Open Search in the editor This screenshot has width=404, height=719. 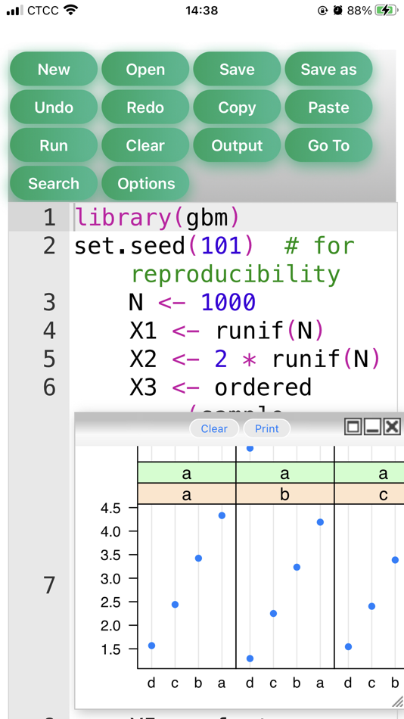pos(54,183)
